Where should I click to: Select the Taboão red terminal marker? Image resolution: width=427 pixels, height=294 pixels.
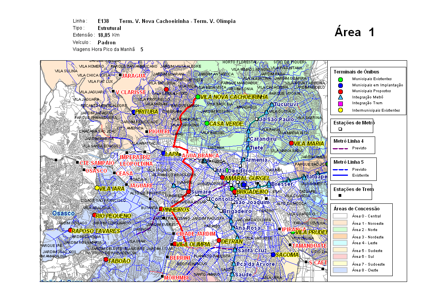click(106, 259)
